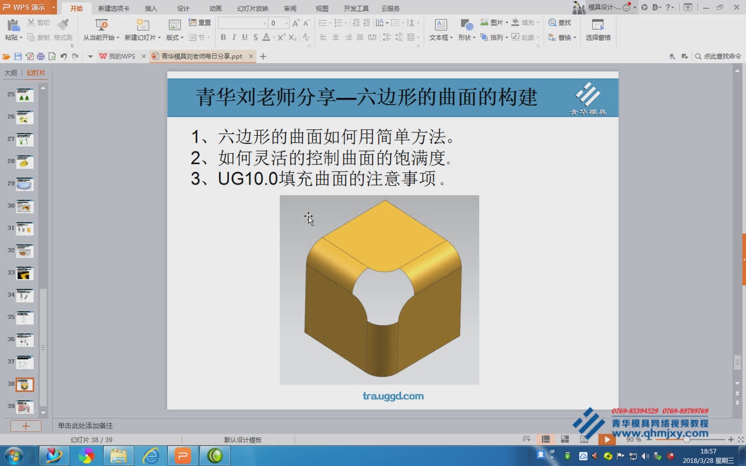Expand the quick access toolbar customize arrow

pos(90,57)
